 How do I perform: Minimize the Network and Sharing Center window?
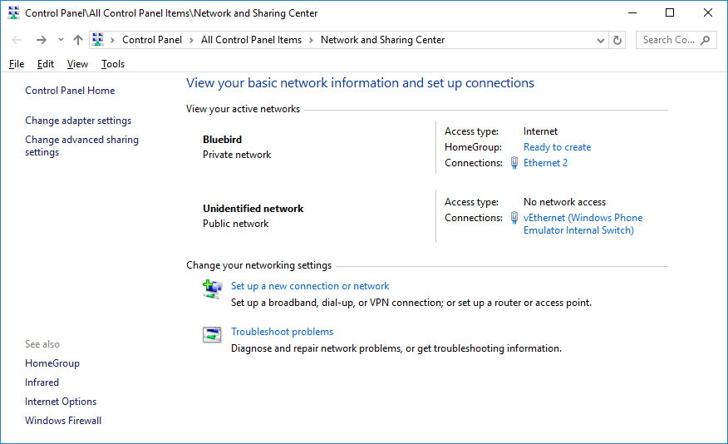pyautogui.click(x=632, y=12)
